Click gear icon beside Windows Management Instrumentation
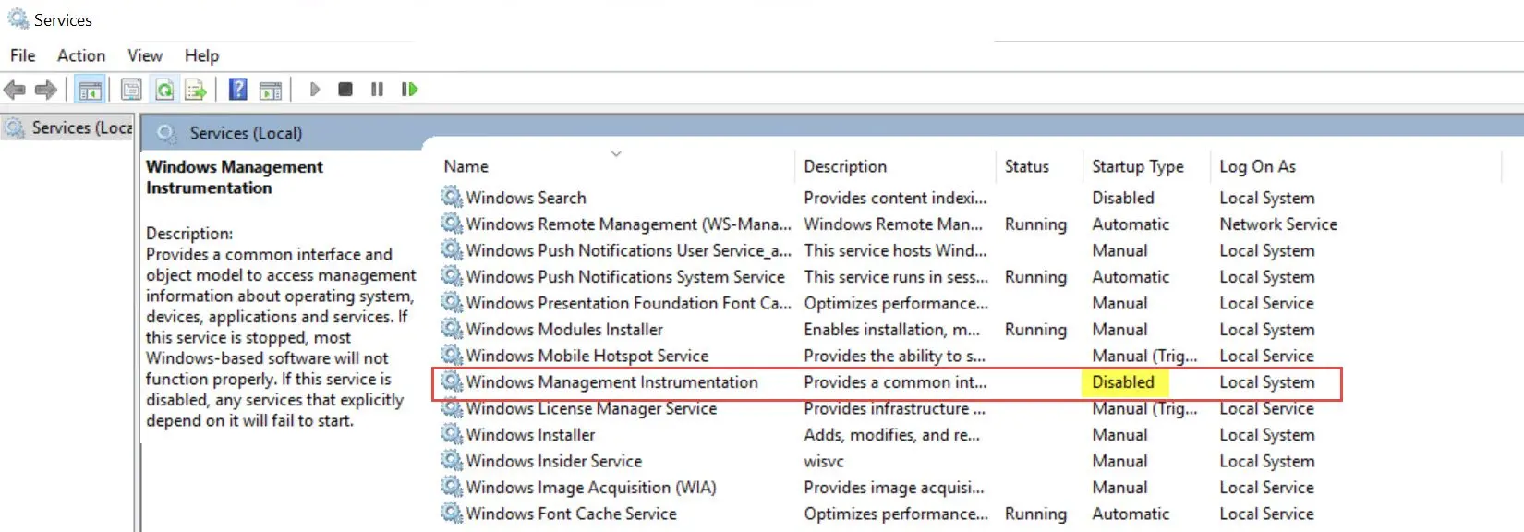1524x532 pixels. (x=452, y=381)
